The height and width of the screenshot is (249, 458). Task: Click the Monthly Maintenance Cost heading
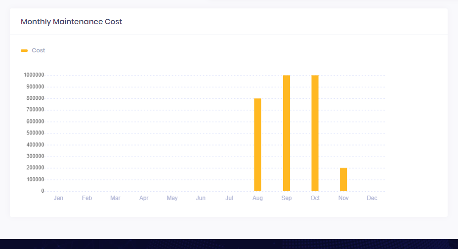tap(71, 22)
